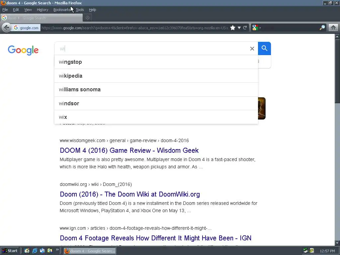The image size is (340, 255).
Task: Open Doom (2016) - The Doom Wiki link
Action: coord(130,194)
